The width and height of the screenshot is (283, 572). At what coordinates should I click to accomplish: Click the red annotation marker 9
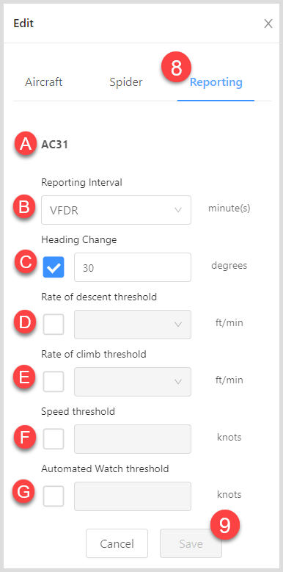point(225,526)
